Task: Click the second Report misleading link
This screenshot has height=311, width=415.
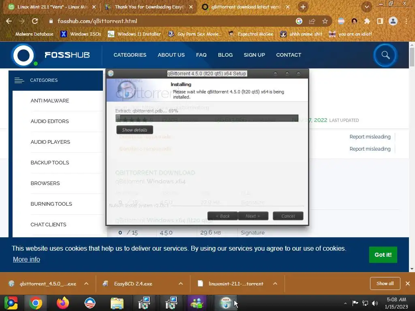Action: tap(370, 149)
